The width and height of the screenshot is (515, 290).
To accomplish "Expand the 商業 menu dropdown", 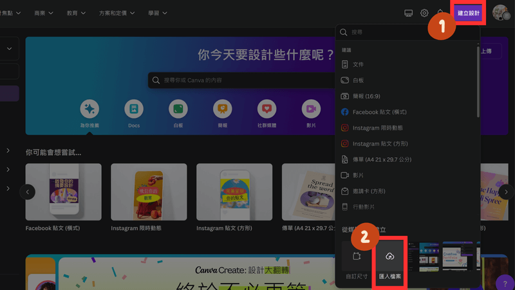I will click(44, 13).
